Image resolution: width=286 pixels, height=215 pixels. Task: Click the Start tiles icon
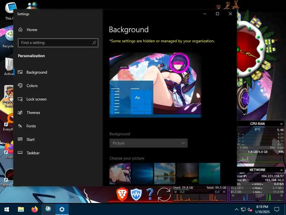tap(20, 139)
